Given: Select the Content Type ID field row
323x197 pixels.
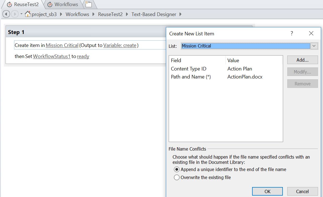Looking at the screenshot, I should tap(226, 69).
